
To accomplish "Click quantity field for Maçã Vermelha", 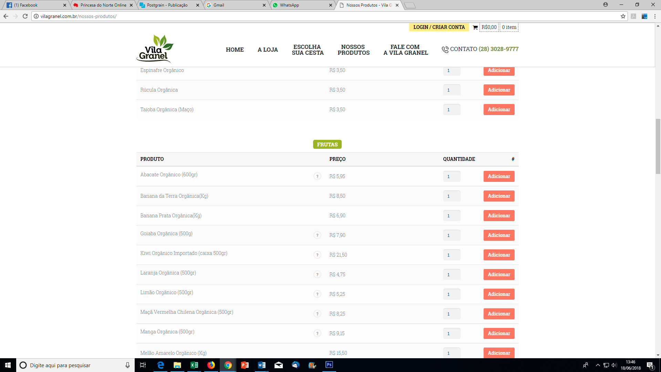I will coord(452,314).
